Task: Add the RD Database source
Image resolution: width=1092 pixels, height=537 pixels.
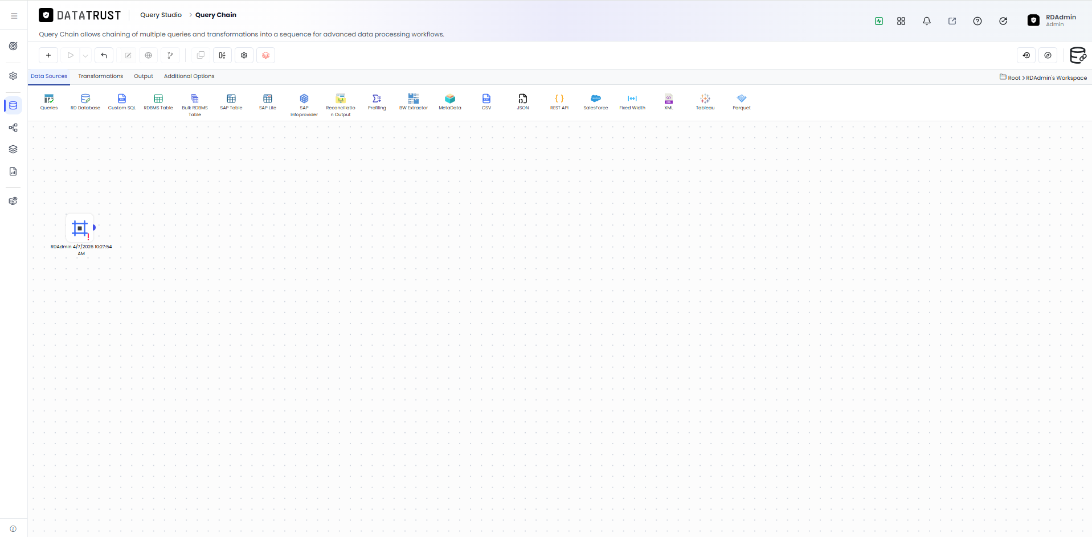Action: [85, 102]
